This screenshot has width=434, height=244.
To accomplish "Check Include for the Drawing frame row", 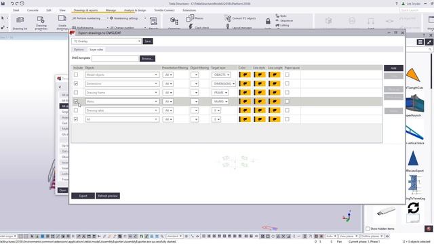I will click(76, 92).
